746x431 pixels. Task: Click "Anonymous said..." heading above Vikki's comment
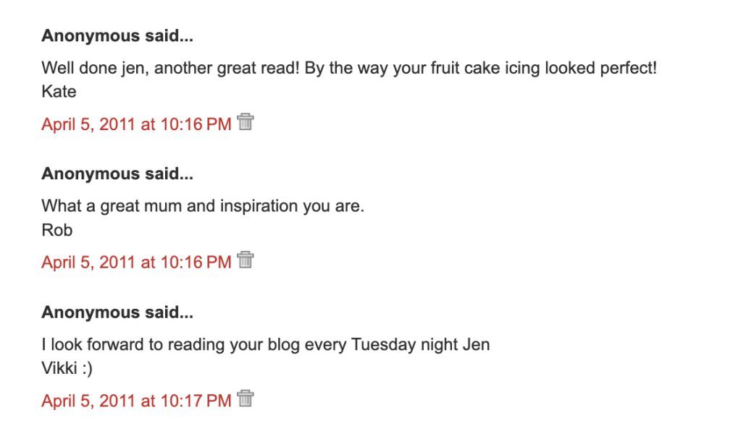point(117,312)
